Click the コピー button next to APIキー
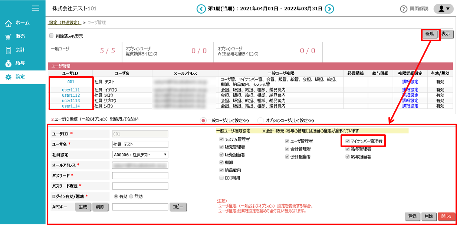Image resolution: width=460 pixels, height=231 pixels. [178, 207]
